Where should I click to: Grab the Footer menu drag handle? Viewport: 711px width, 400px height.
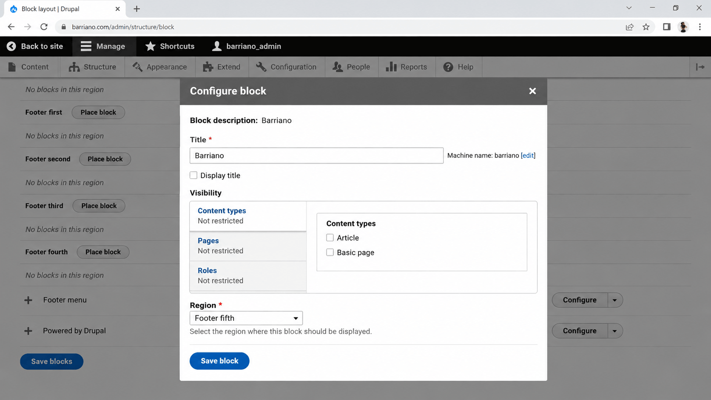point(28,300)
